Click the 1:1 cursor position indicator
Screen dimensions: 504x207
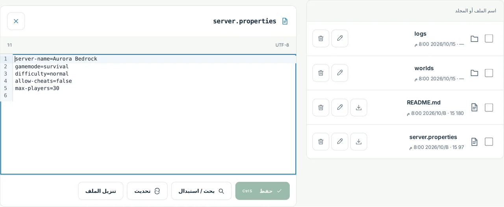(9, 45)
